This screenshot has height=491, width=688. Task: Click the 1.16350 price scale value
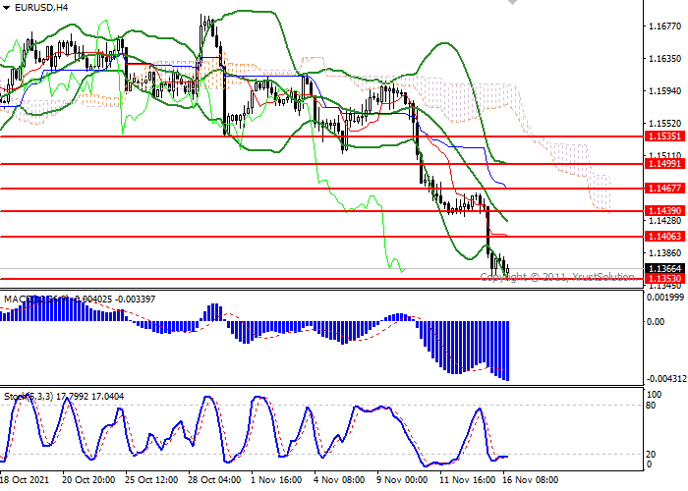point(664,59)
